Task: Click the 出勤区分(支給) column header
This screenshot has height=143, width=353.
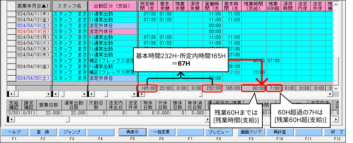Action: click(113, 6)
